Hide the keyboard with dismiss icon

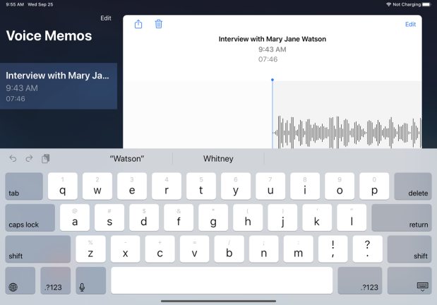coord(409,280)
